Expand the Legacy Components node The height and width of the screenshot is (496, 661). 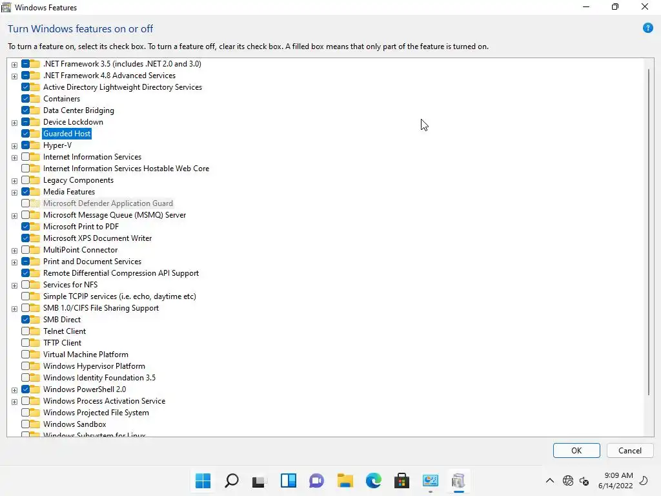(14, 181)
